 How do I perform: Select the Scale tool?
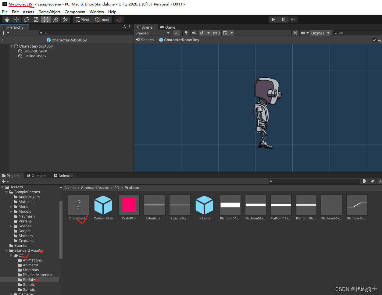coord(36,20)
